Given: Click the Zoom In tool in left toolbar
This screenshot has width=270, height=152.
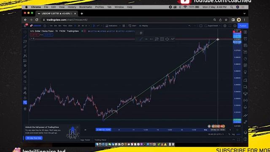Looking at the screenshot, I should (x=25, y=77).
